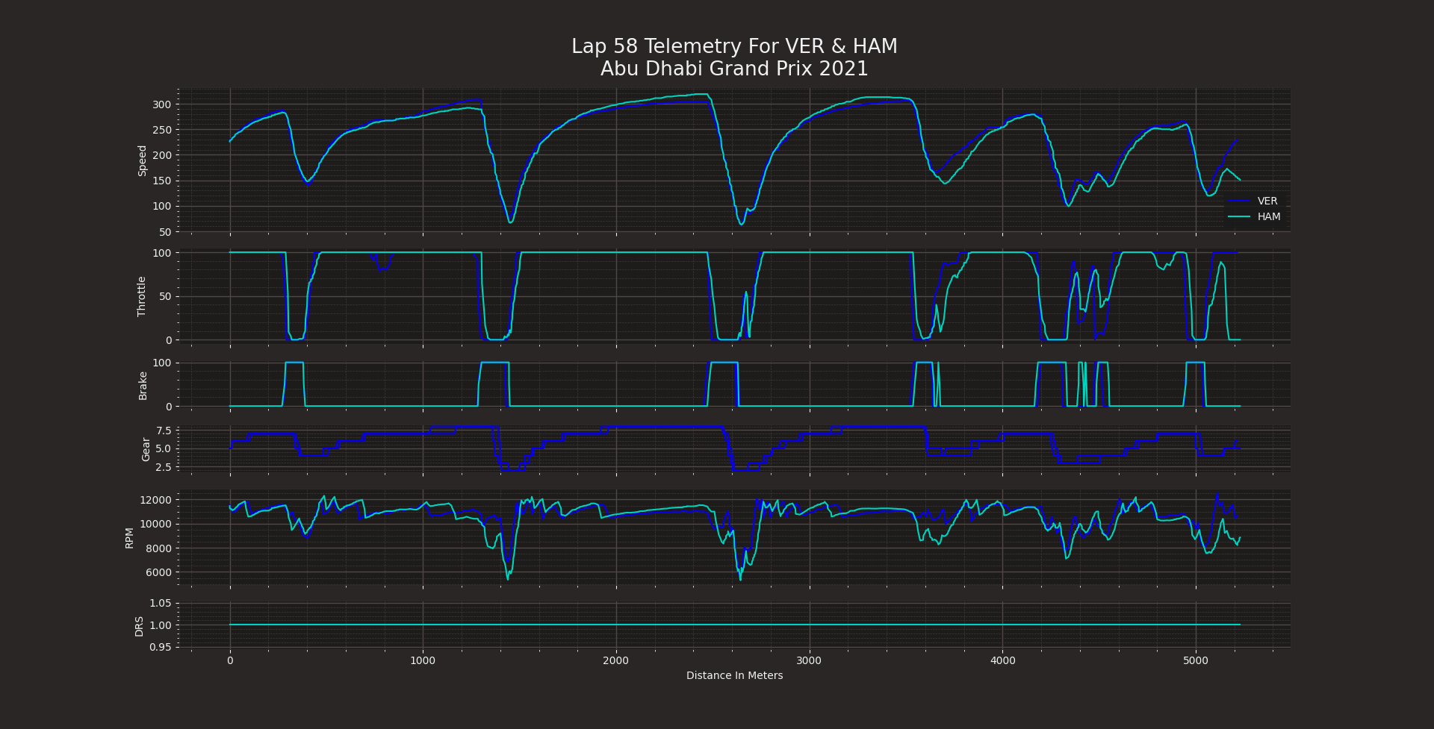Viewport: 1434px width, 729px height.
Task: Click the 50 tick on the Speed axis
Action: click(165, 232)
